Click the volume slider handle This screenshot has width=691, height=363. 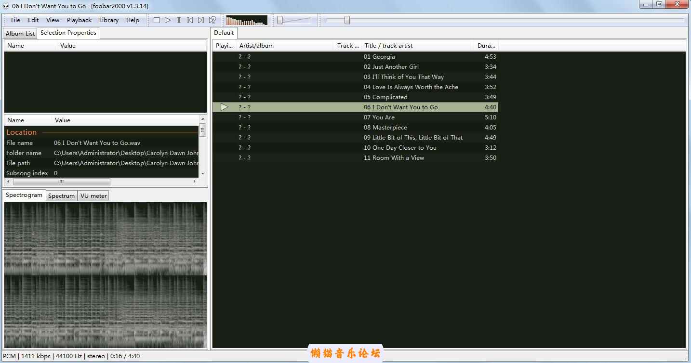click(280, 20)
